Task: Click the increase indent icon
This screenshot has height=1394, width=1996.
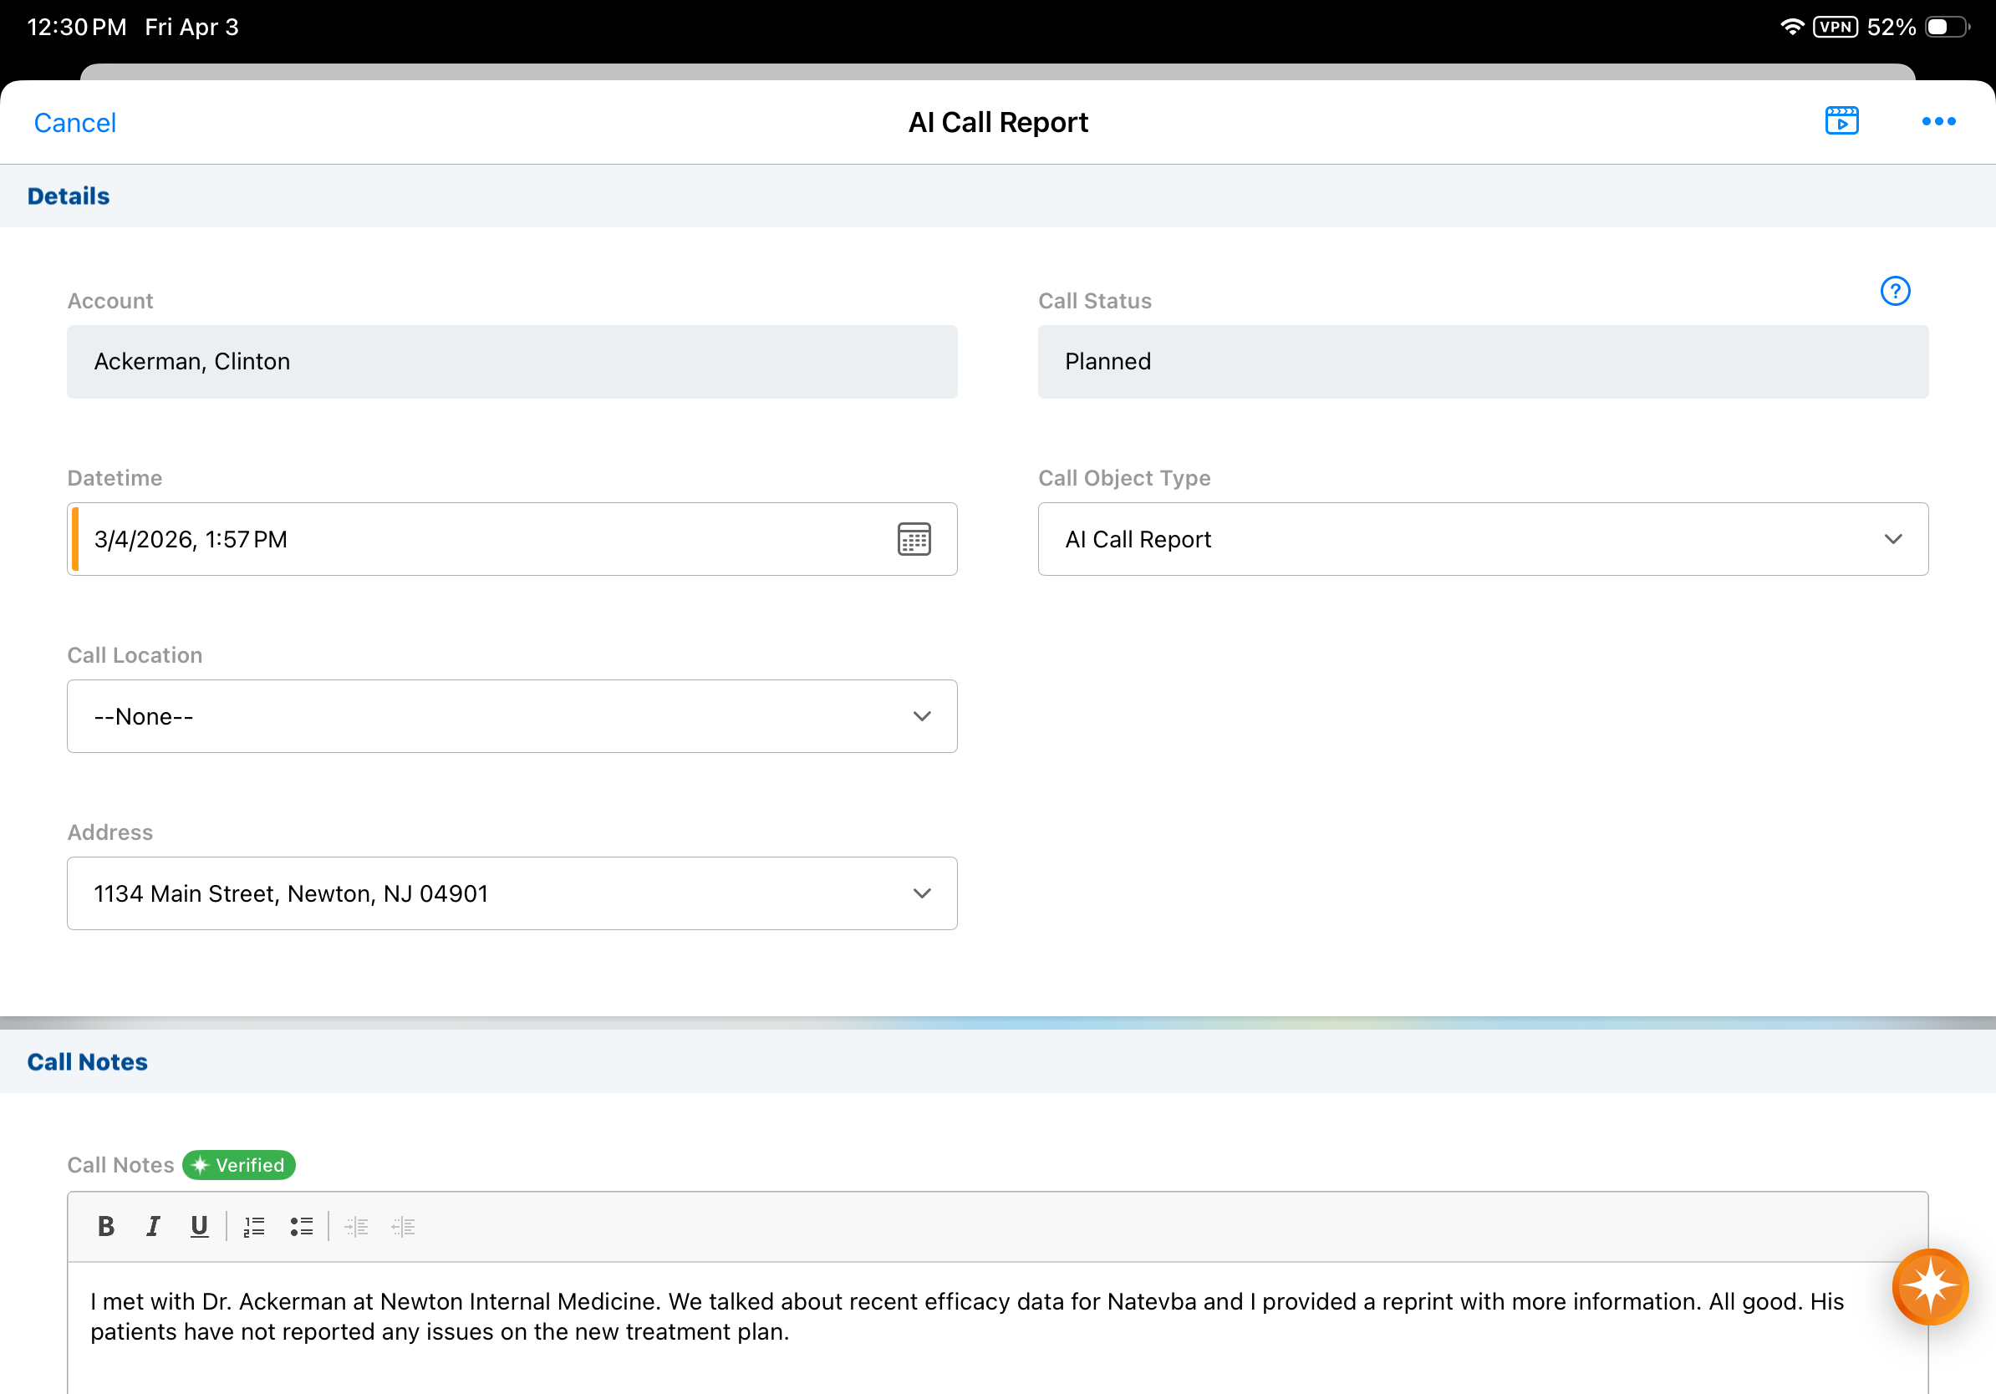Action: [356, 1225]
